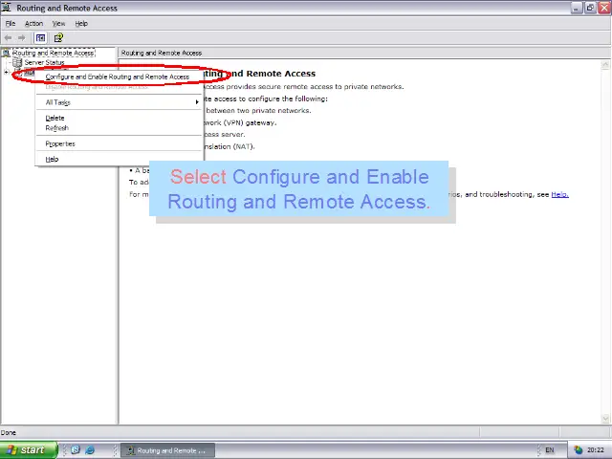Click the Server Status icon in tree
The width and height of the screenshot is (612, 459).
tap(17, 62)
